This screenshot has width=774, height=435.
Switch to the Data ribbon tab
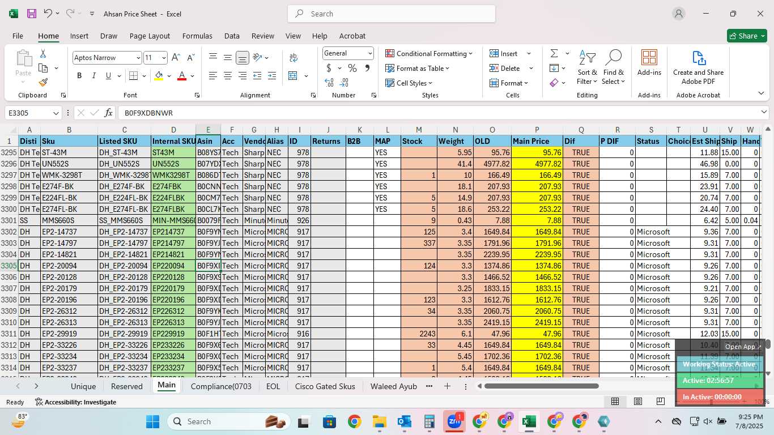232,36
